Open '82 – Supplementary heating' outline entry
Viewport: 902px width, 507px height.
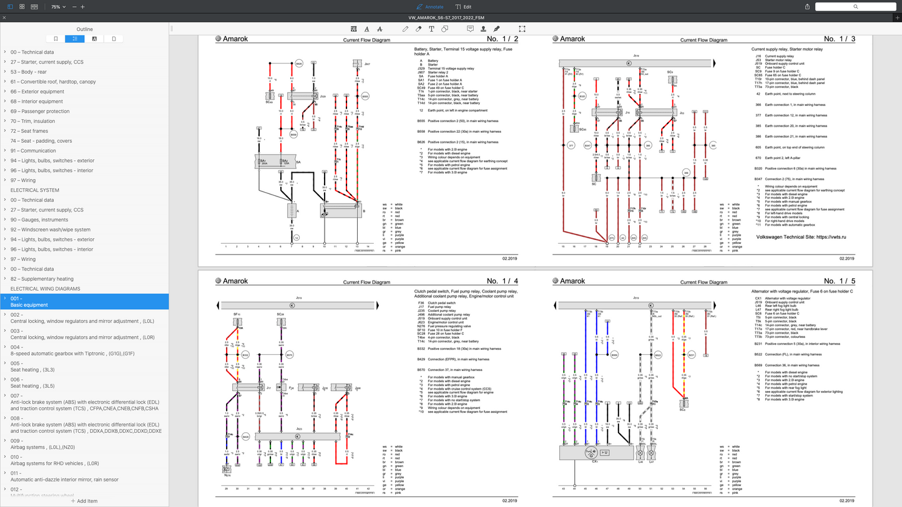42,279
